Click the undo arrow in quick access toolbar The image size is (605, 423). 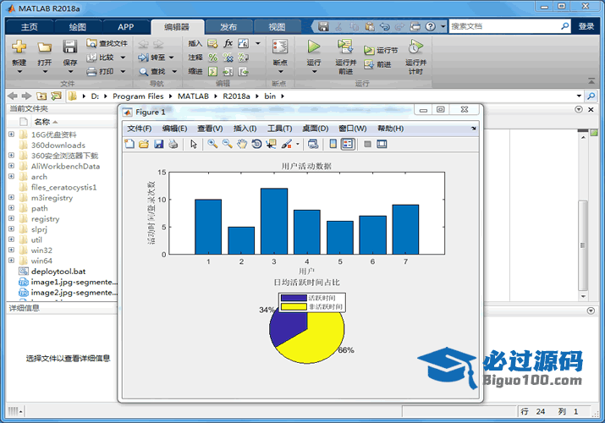(x=384, y=26)
